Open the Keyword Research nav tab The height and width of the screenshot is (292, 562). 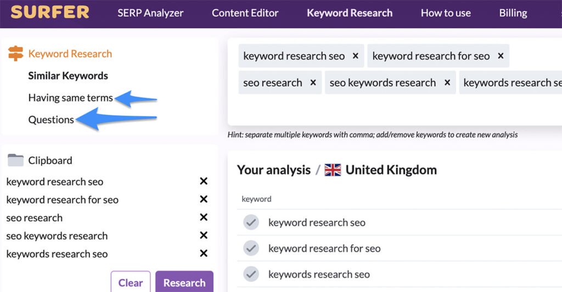350,13
